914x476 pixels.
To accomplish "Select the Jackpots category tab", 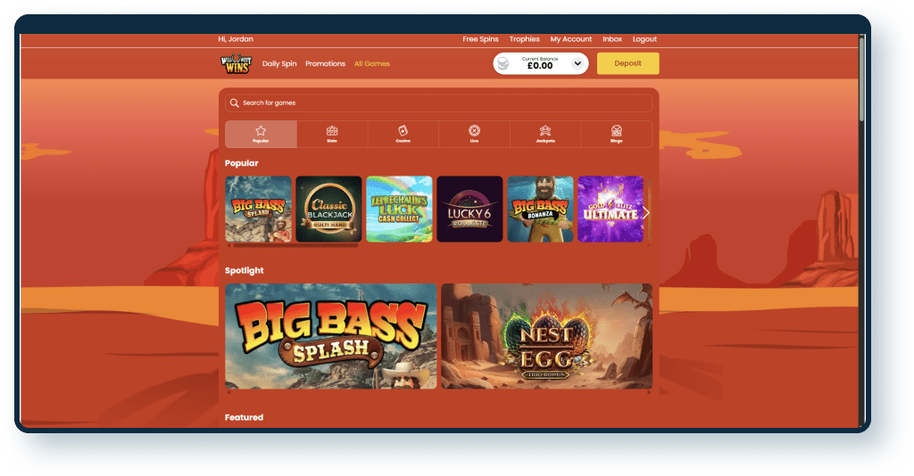I will [545, 135].
